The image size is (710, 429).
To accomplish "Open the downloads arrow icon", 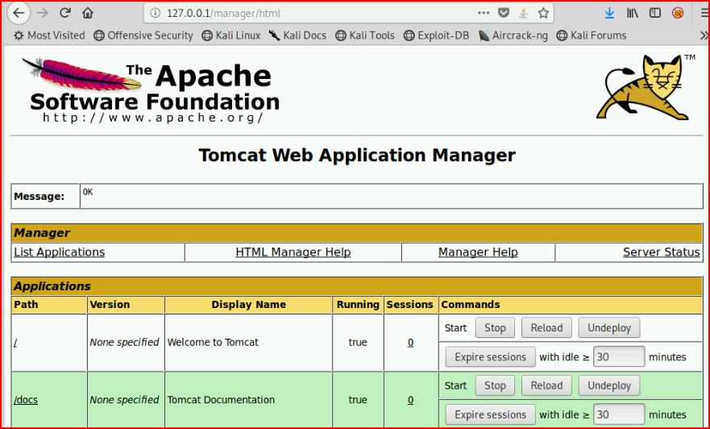I will 609,13.
